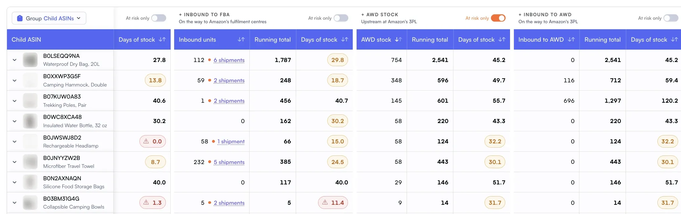Expand row B0LSEQQ9NA Waterproof Dry Bag

coord(15,60)
